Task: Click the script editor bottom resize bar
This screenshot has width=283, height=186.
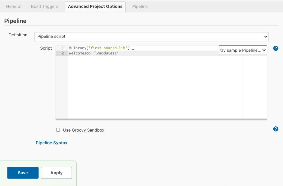Action: click(161, 119)
